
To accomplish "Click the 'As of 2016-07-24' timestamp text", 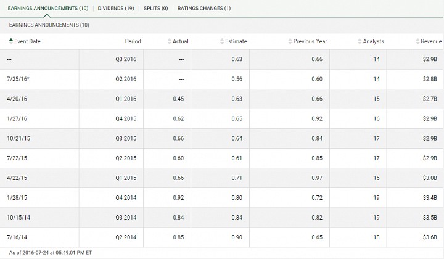I will click(x=51, y=253).
